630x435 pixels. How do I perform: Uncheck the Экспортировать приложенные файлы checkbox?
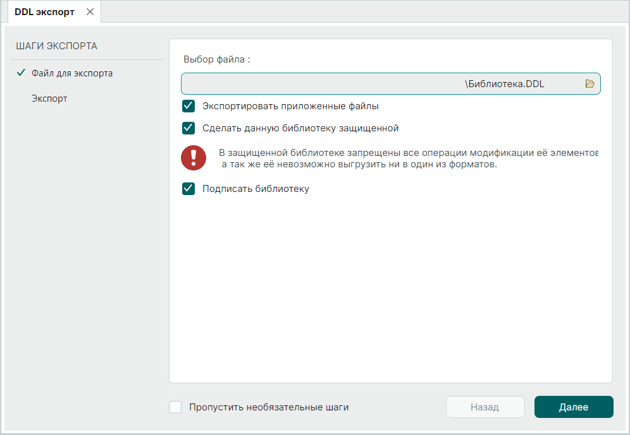click(188, 106)
